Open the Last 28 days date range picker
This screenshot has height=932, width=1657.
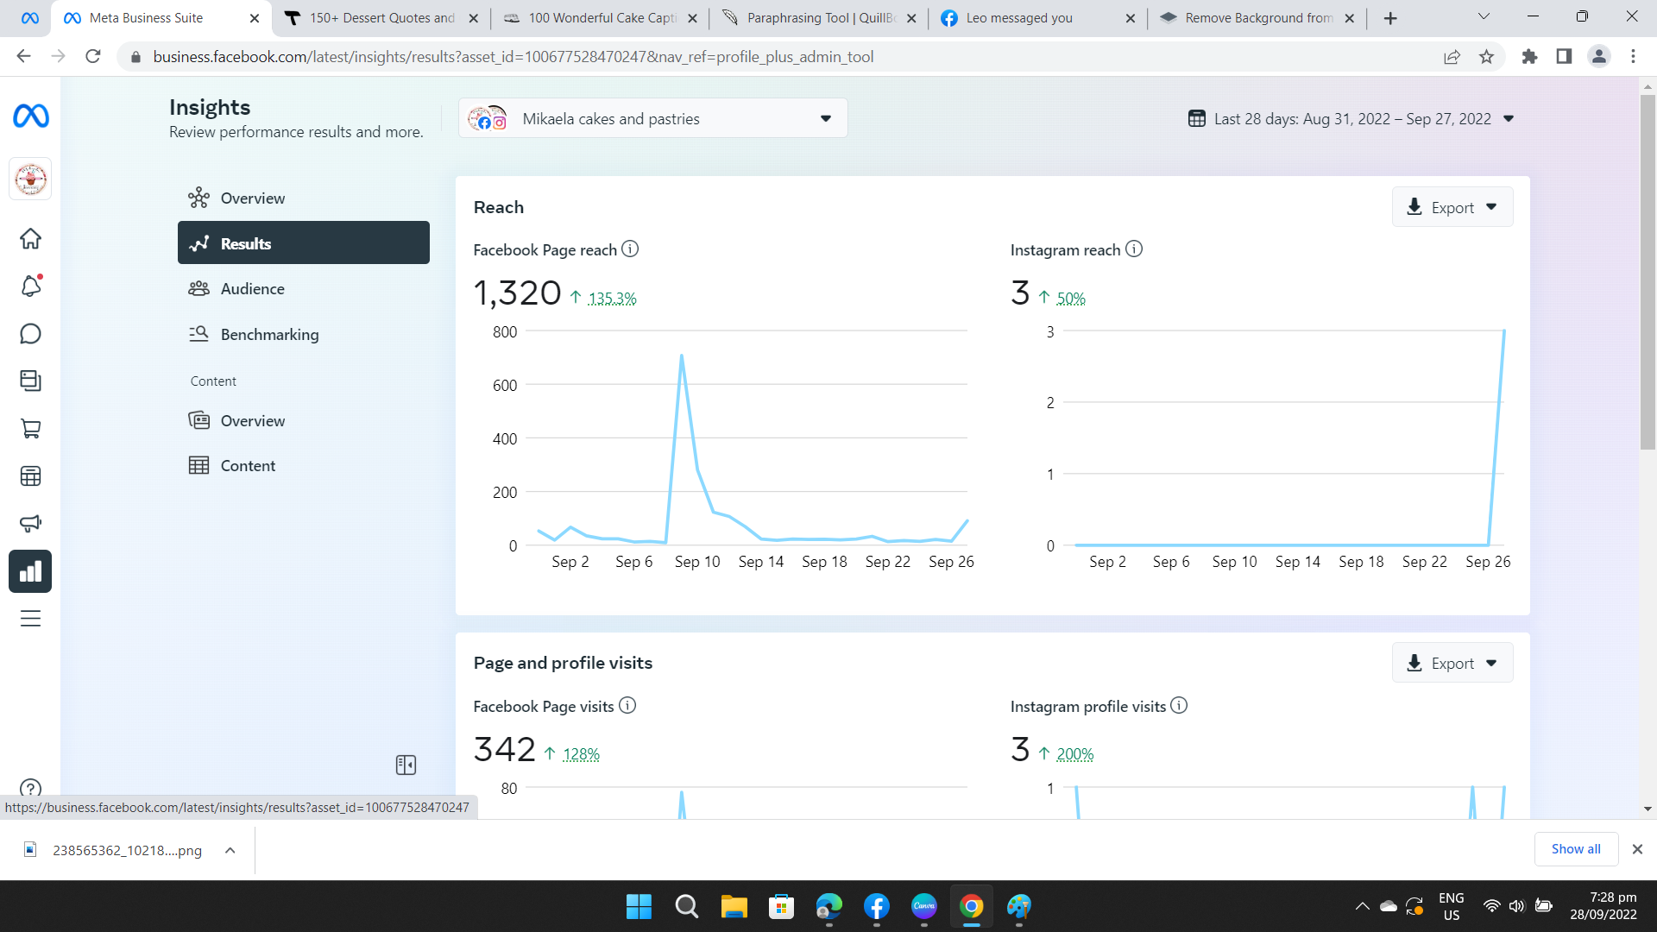[x=1351, y=119]
